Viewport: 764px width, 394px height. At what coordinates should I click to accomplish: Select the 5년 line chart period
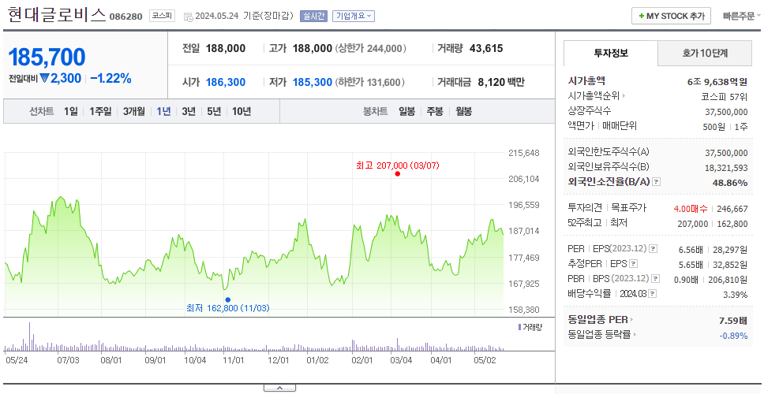pos(214,111)
